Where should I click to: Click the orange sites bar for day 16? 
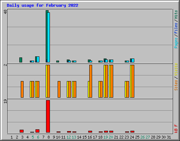tap(91, 81)
